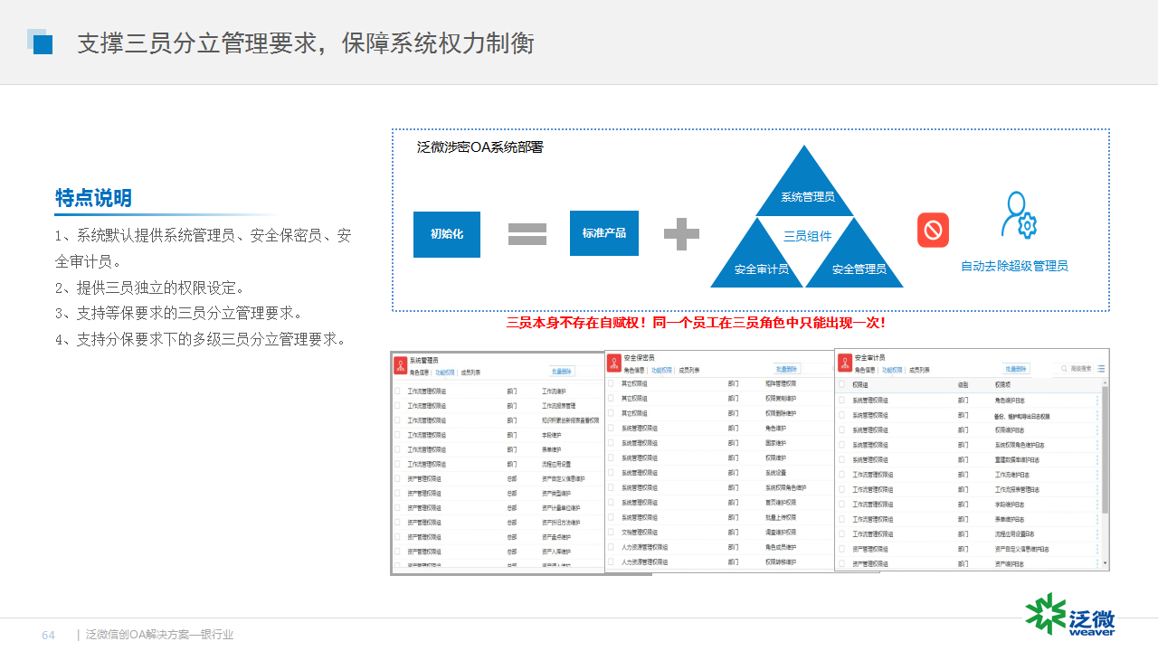This screenshot has height=651, width=1158.
Task: Click 批量删除 button in 系统管理员 panel
Action: tap(563, 371)
